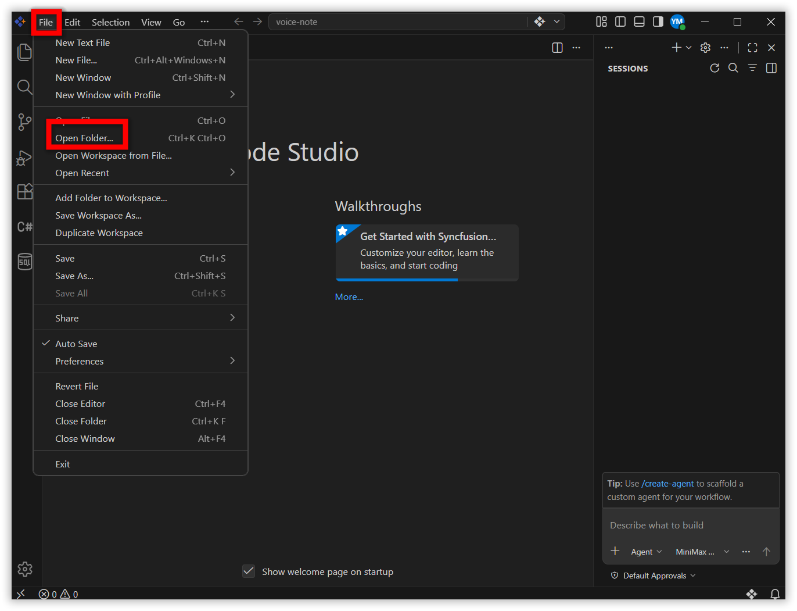Image resolution: width=797 pixels, height=611 pixels.
Task: Toggle the bottom panel visibility
Action: pyautogui.click(x=639, y=22)
